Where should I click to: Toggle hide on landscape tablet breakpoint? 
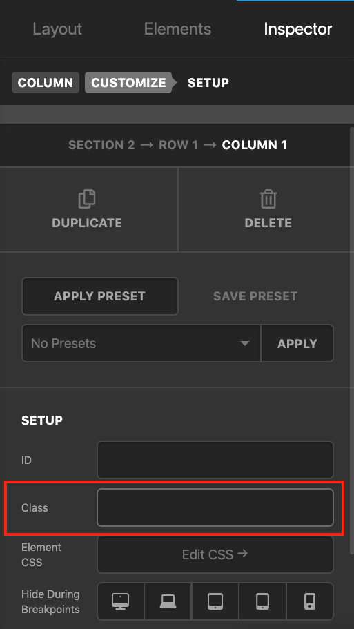(215, 601)
